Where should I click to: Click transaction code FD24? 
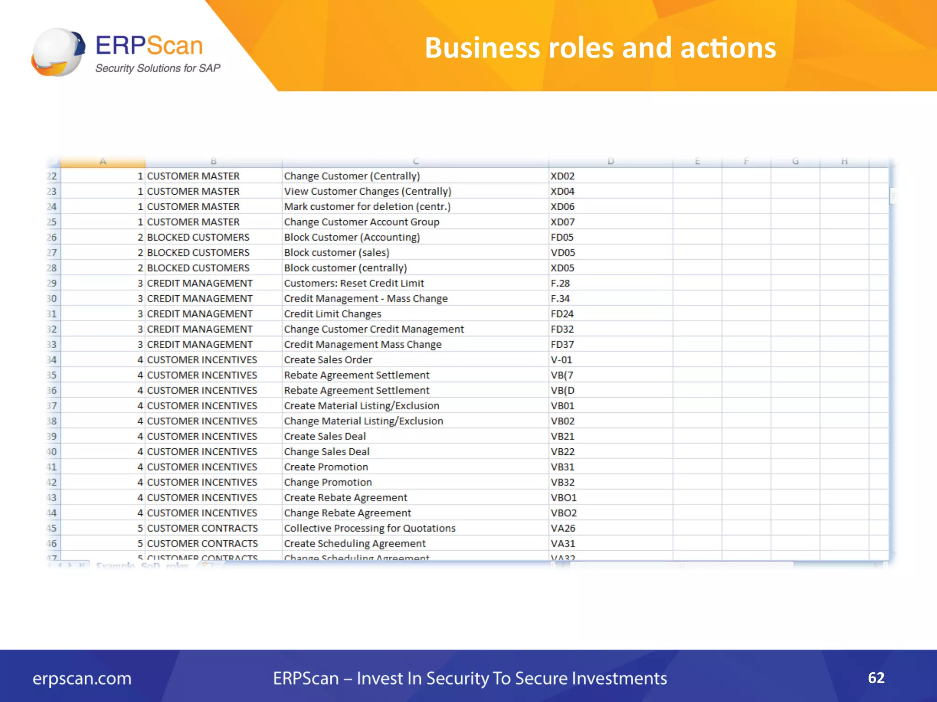(611, 314)
